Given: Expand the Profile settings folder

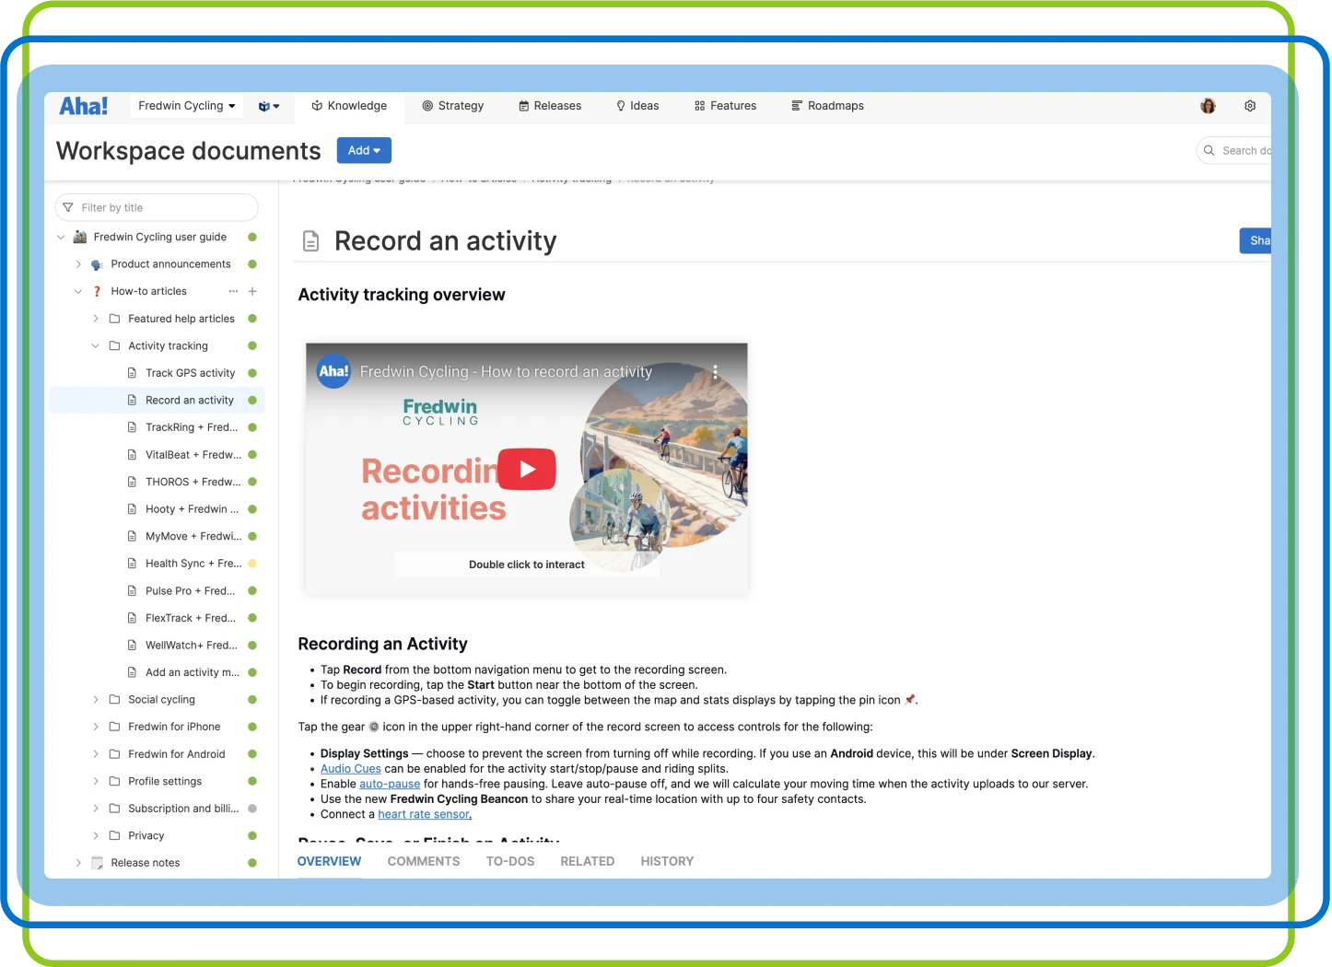Looking at the screenshot, I should [96, 782].
